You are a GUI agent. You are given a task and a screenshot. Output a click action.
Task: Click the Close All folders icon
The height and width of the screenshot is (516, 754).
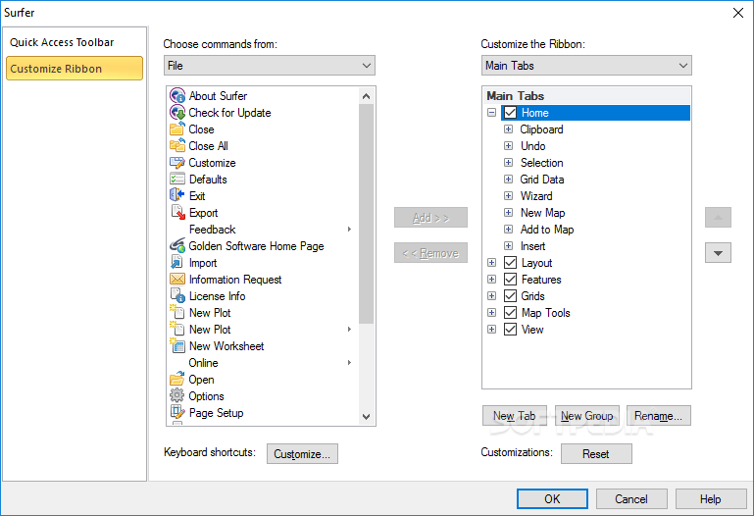pyautogui.click(x=177, y=146)
